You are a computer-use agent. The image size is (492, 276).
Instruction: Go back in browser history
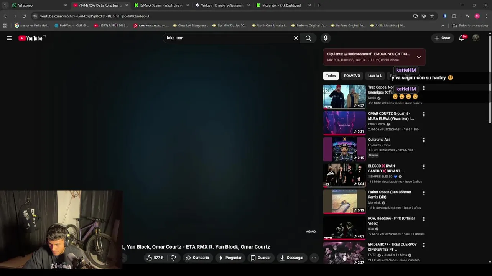pyautogui.click(x=5, y=16)
